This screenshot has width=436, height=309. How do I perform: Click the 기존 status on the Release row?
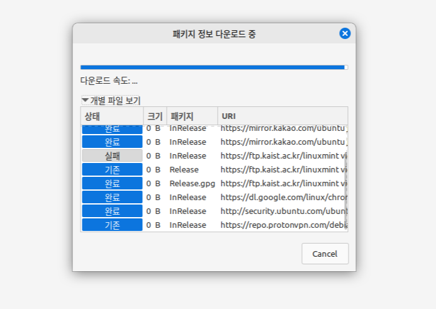113,169
